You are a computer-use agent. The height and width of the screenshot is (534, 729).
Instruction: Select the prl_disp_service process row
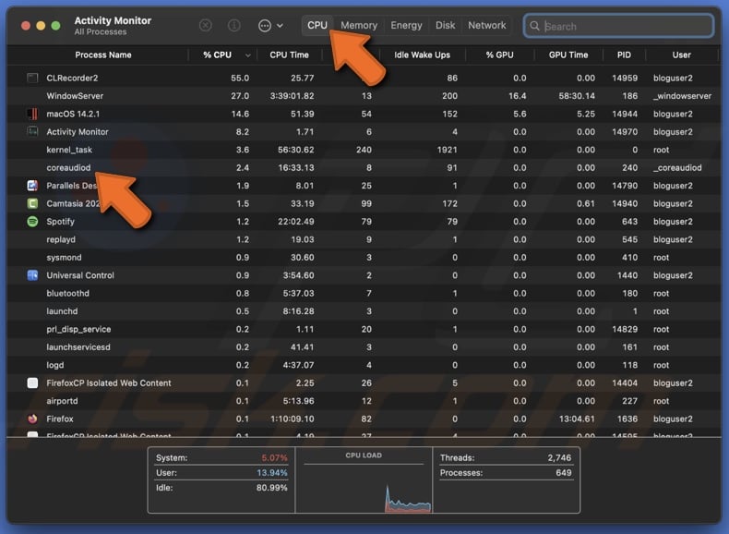click(x=364, y=329)
